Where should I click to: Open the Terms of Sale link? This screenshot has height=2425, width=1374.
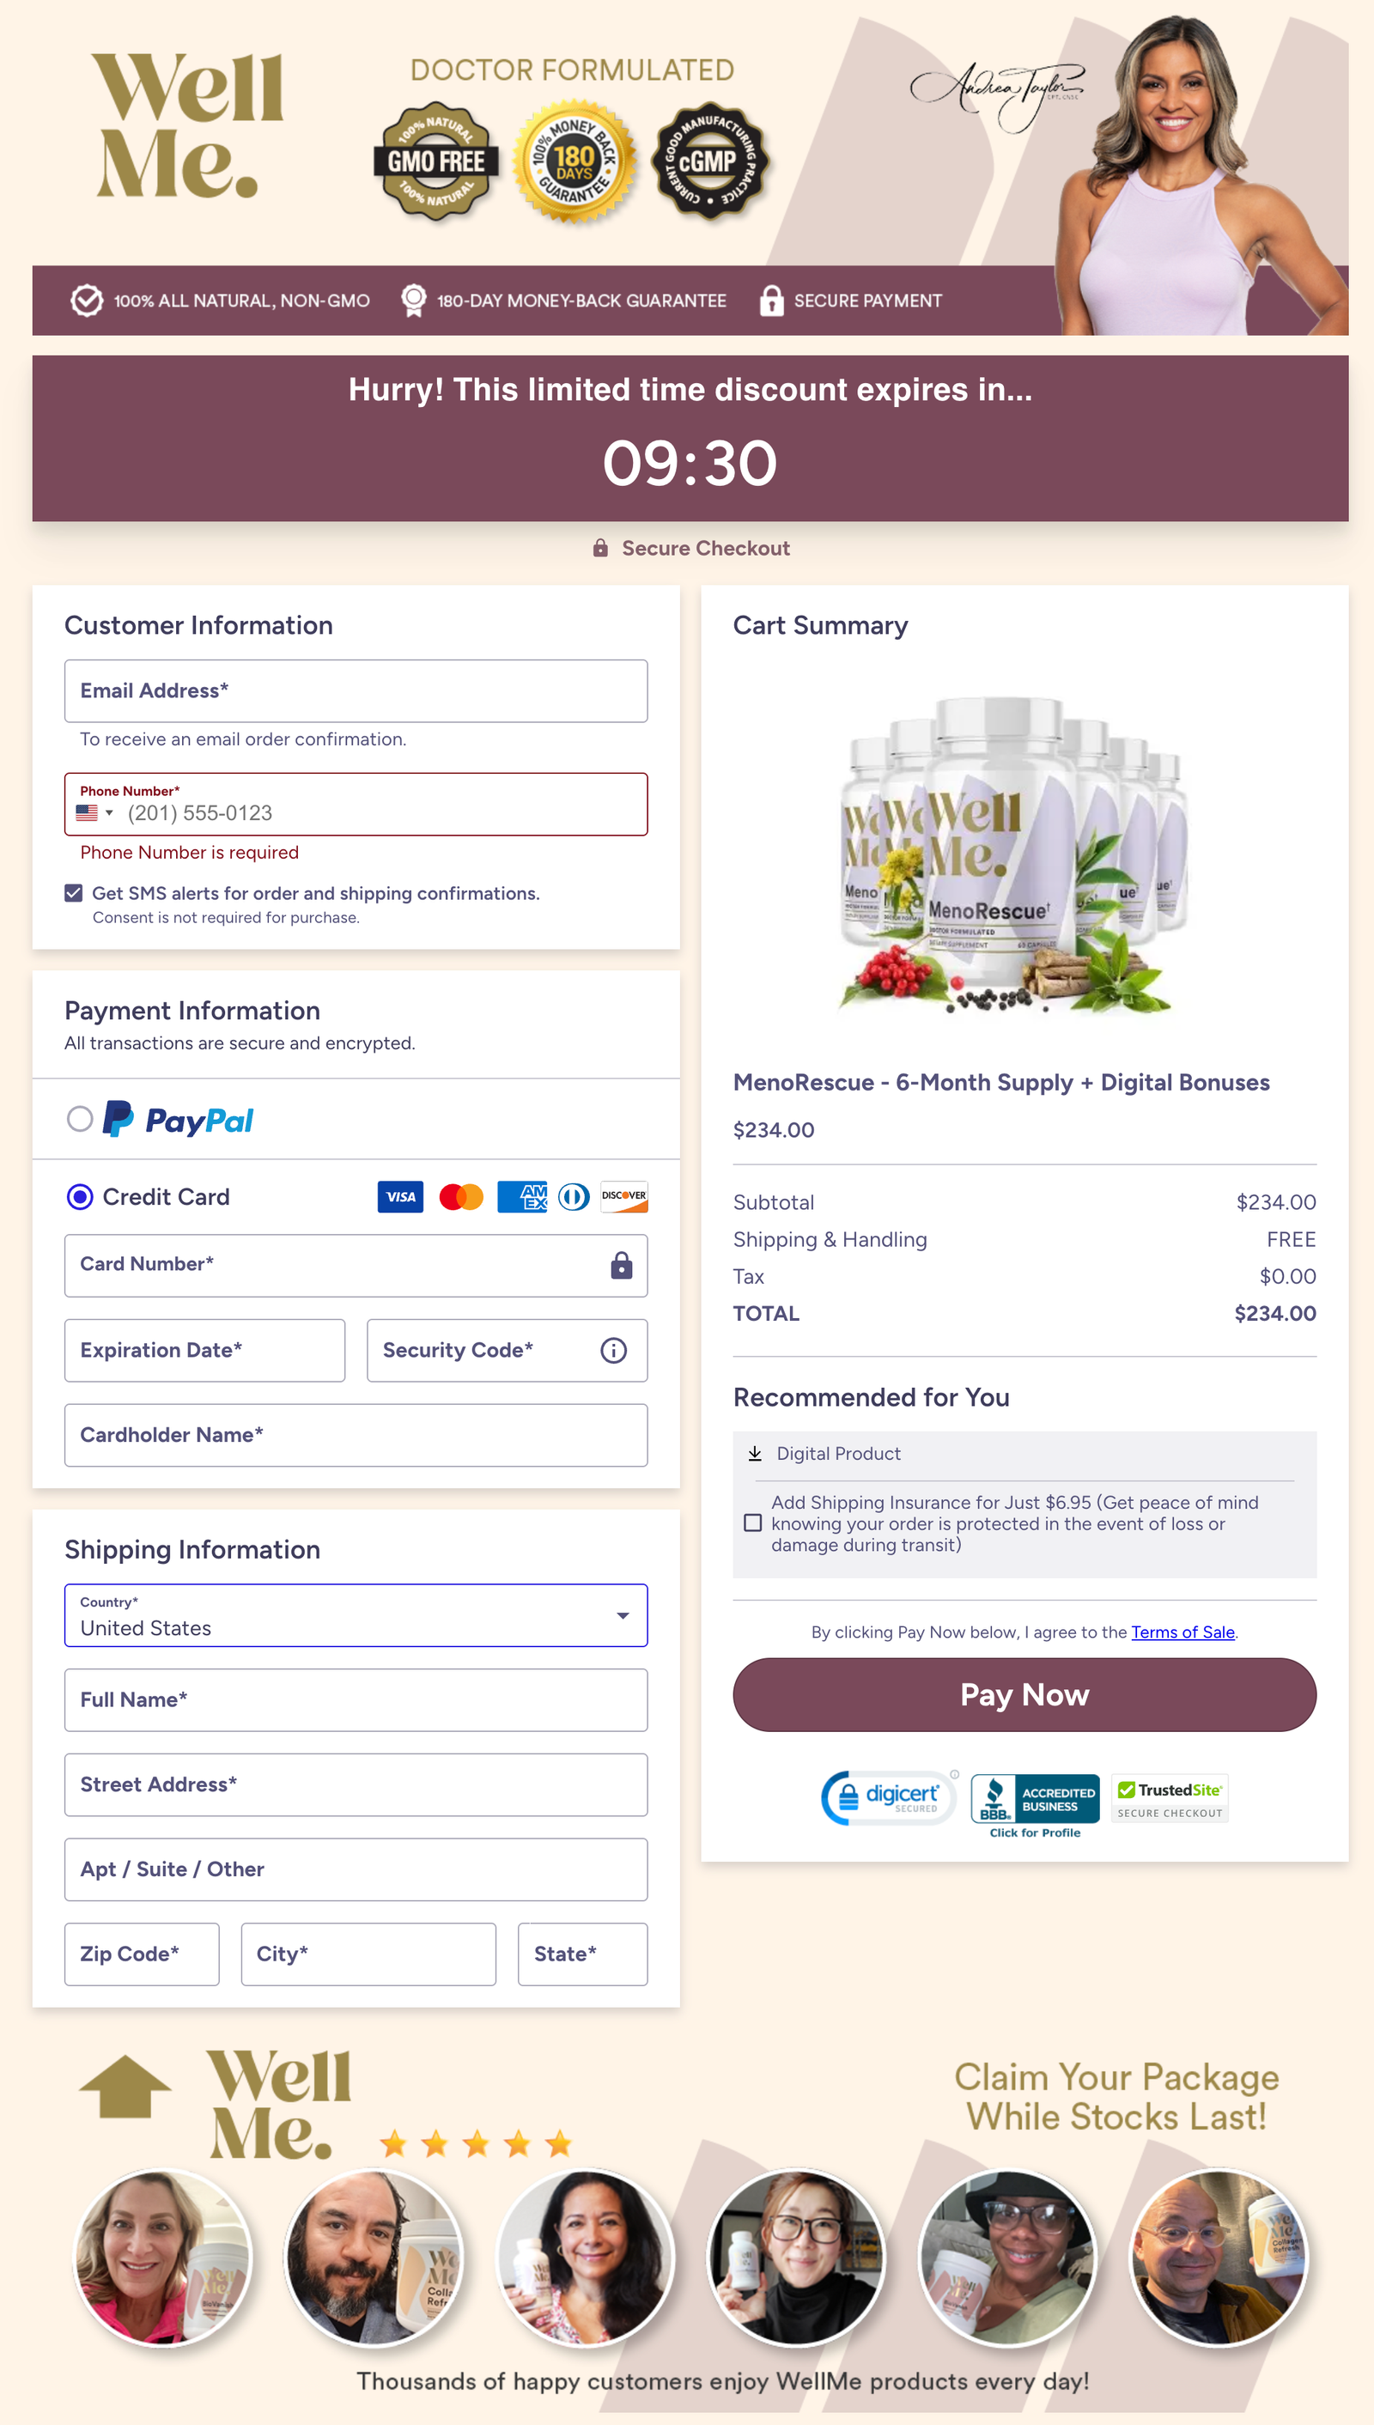point(1182,1632)
